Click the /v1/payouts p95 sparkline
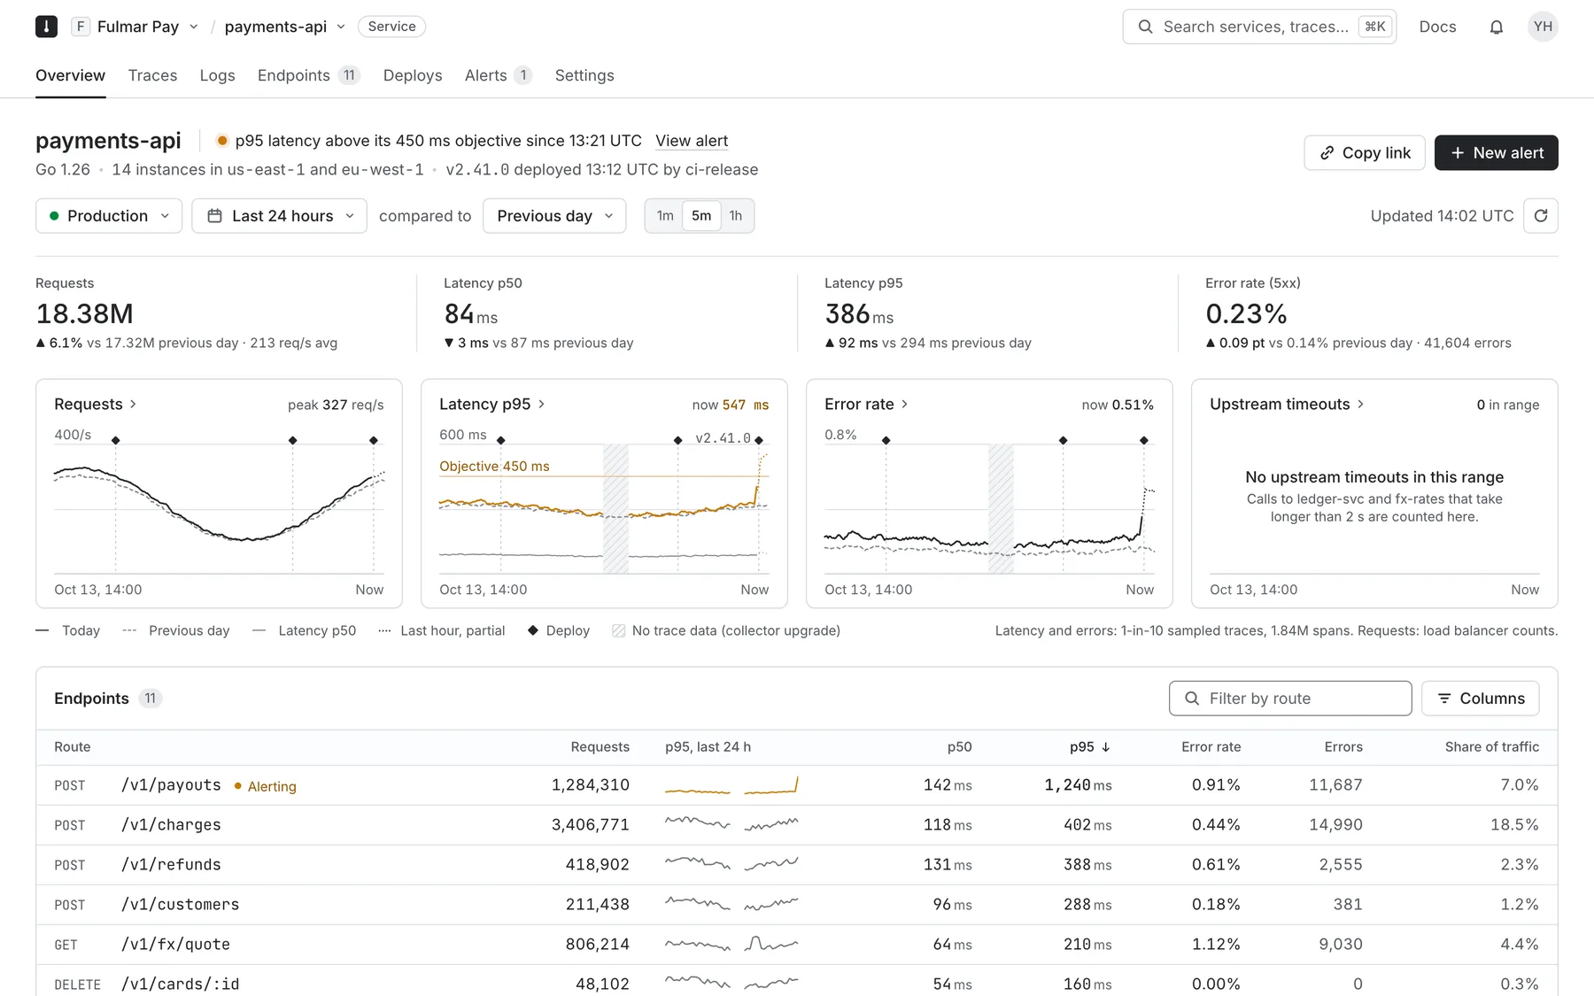The width and height of the screenshot is (1594, 996). (x=731, y=785)
